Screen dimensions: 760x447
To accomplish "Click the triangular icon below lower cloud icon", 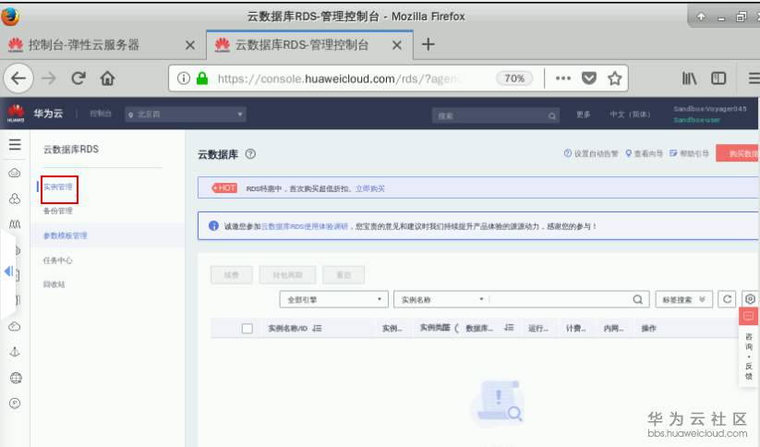I will (15, 352).
